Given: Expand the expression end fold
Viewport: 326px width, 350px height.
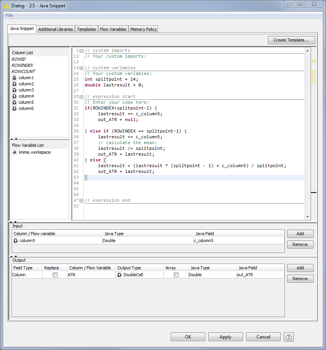Looking at the screenshot, I should pyautogui.click(x=81, y=201).
